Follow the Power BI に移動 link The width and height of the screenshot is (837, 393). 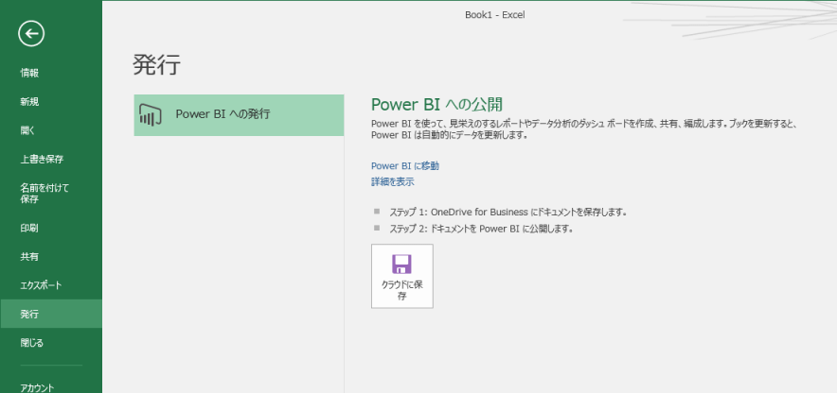coord(405,166)
